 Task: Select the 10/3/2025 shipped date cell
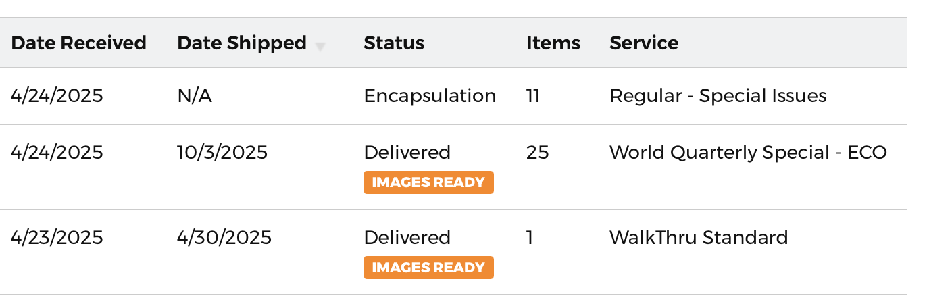click(222, 153)
